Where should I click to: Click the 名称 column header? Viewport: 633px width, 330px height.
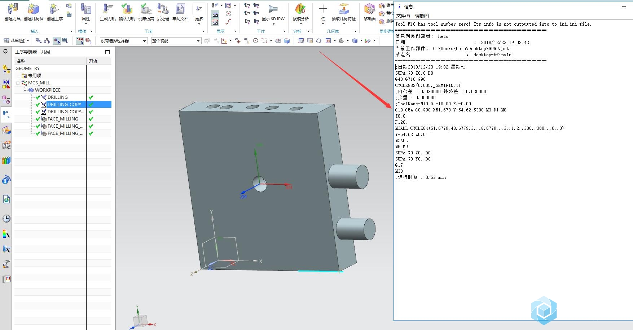[50, 61]
